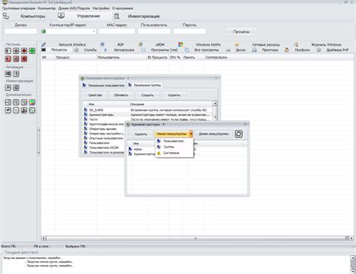The height and width of the screenshot is (274, 356).
Task: Switch to Локальные группы tab in dialog
Action: (145, 86)
